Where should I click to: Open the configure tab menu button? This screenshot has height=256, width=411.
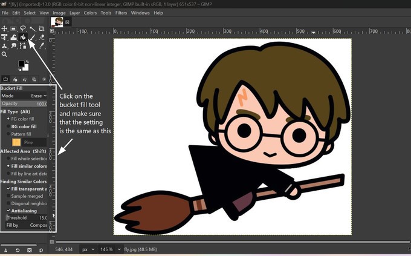pos(44,79)
